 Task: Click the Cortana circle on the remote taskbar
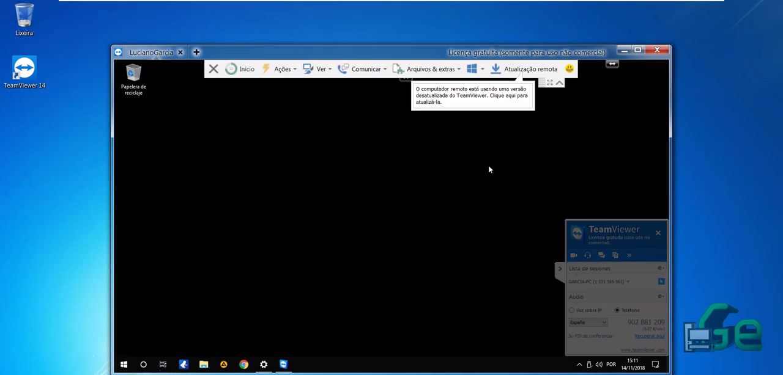[x=144, y=365]
